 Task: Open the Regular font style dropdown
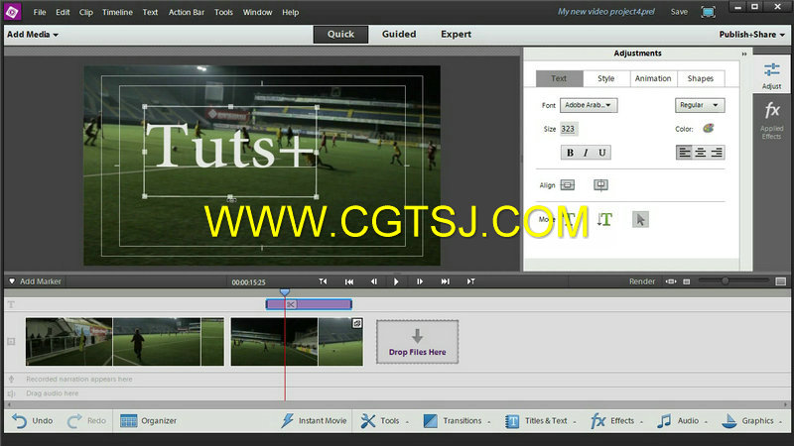click(700, 105)
